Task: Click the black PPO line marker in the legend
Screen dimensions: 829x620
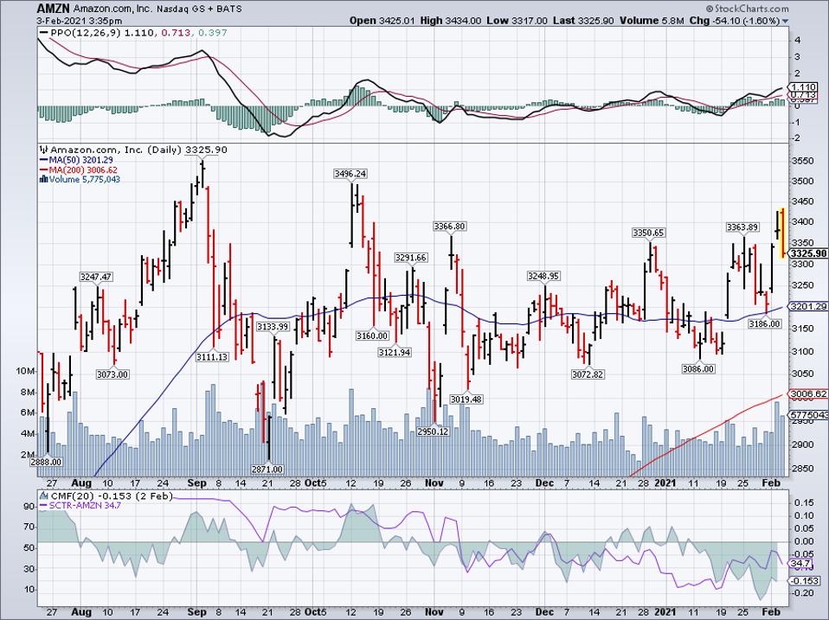Action: (43, 33)
